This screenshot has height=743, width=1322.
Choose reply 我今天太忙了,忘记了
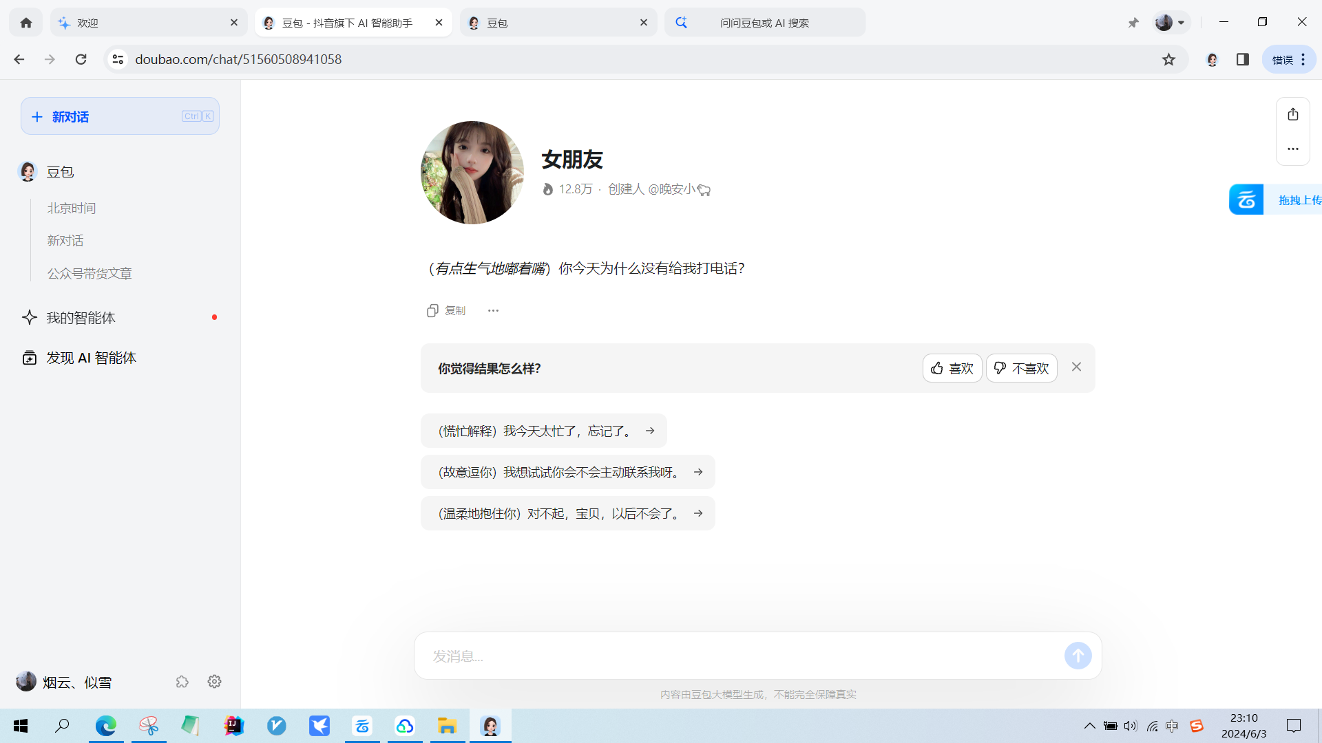coord(543,431)
